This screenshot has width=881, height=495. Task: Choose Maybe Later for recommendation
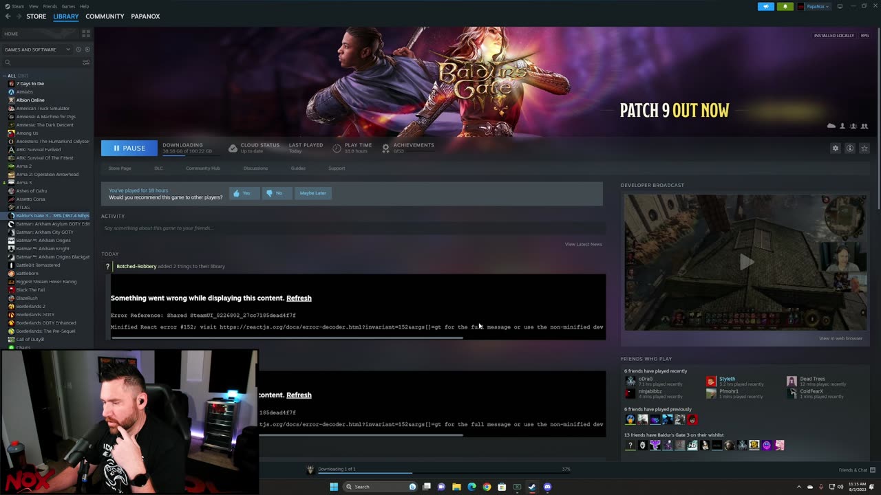312,193
